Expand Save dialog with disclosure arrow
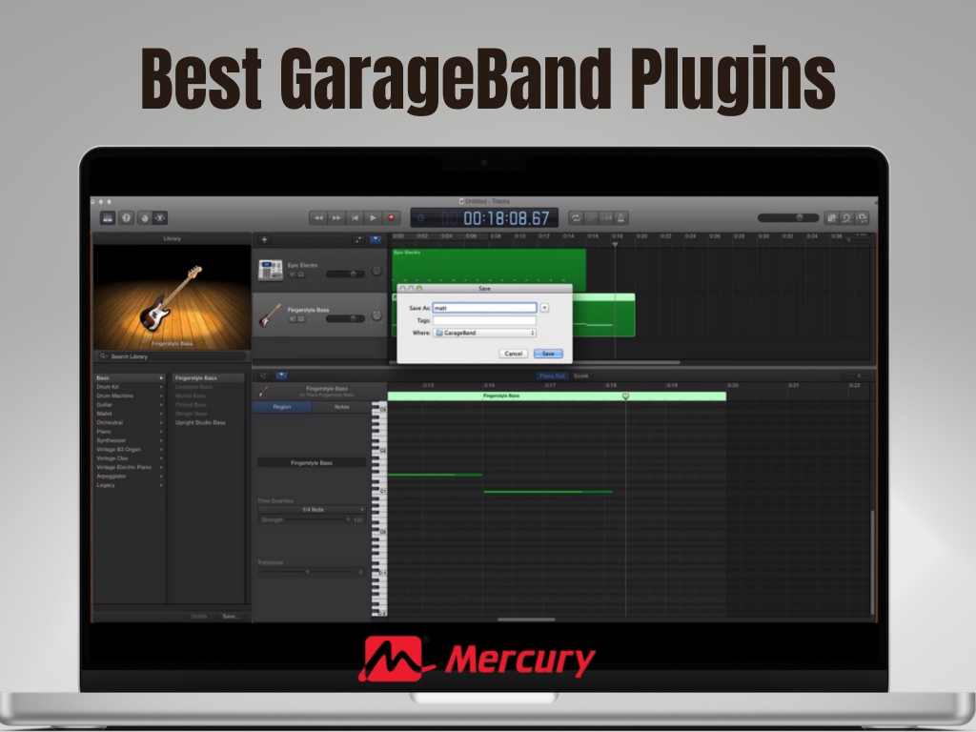 [x=544, y=308]
